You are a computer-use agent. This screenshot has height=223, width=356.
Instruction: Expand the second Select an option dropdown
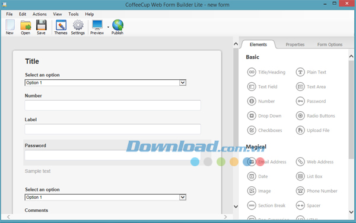[183, 197]
